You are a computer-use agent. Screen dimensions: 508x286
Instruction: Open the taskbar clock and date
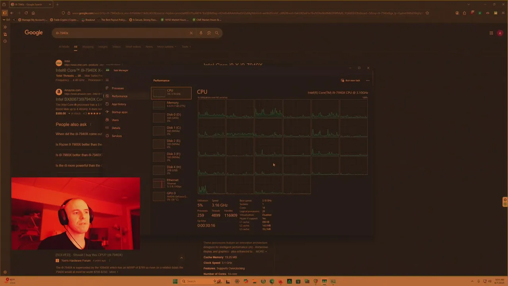(x=499, y=281)
